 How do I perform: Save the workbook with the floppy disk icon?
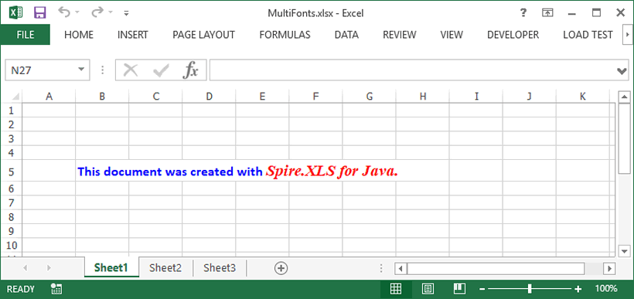pos(39,13)
